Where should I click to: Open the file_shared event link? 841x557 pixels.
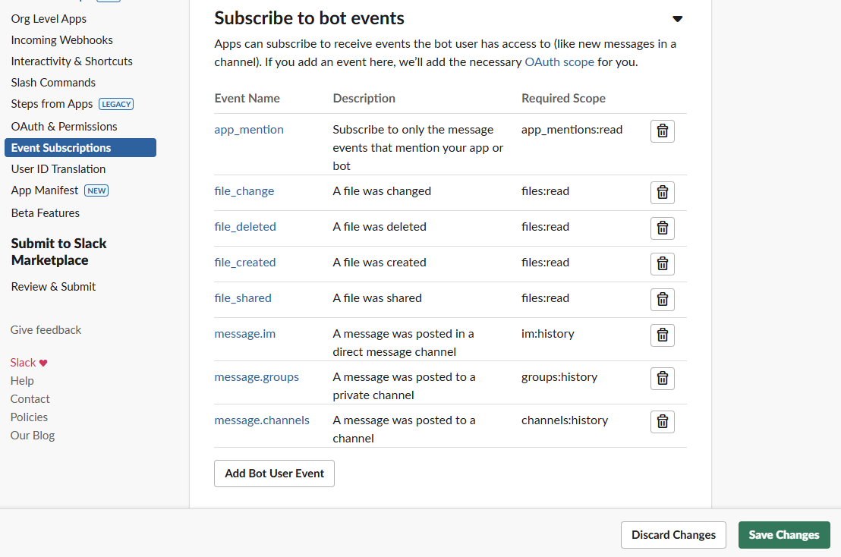pyautogui.click(x=243, y=298)
